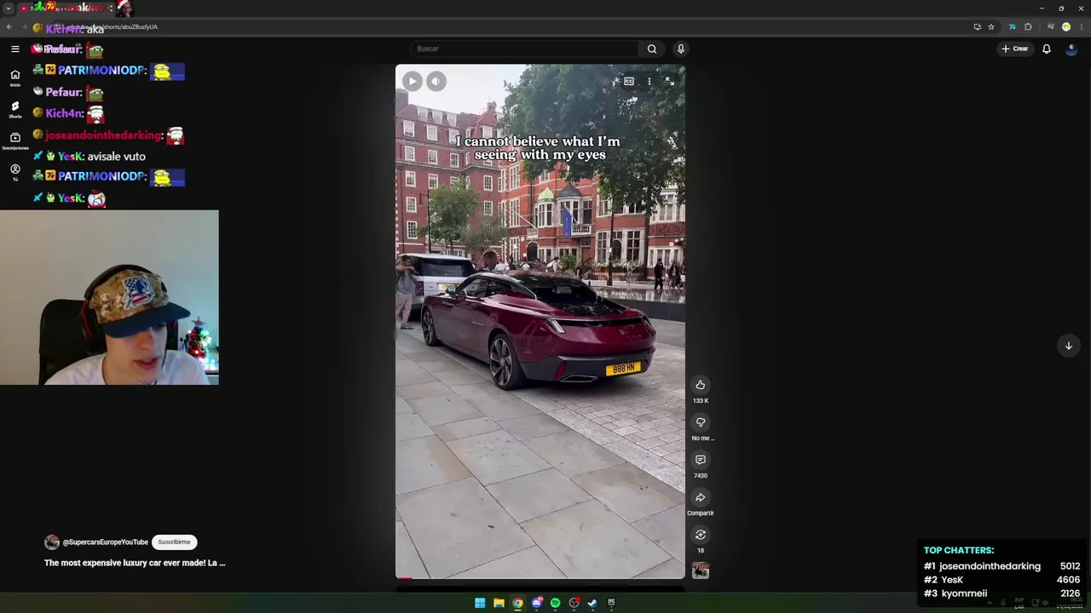
Task: Toggle the Short's volume mute button
Action: pyautogui.click(x=436, y=81)
